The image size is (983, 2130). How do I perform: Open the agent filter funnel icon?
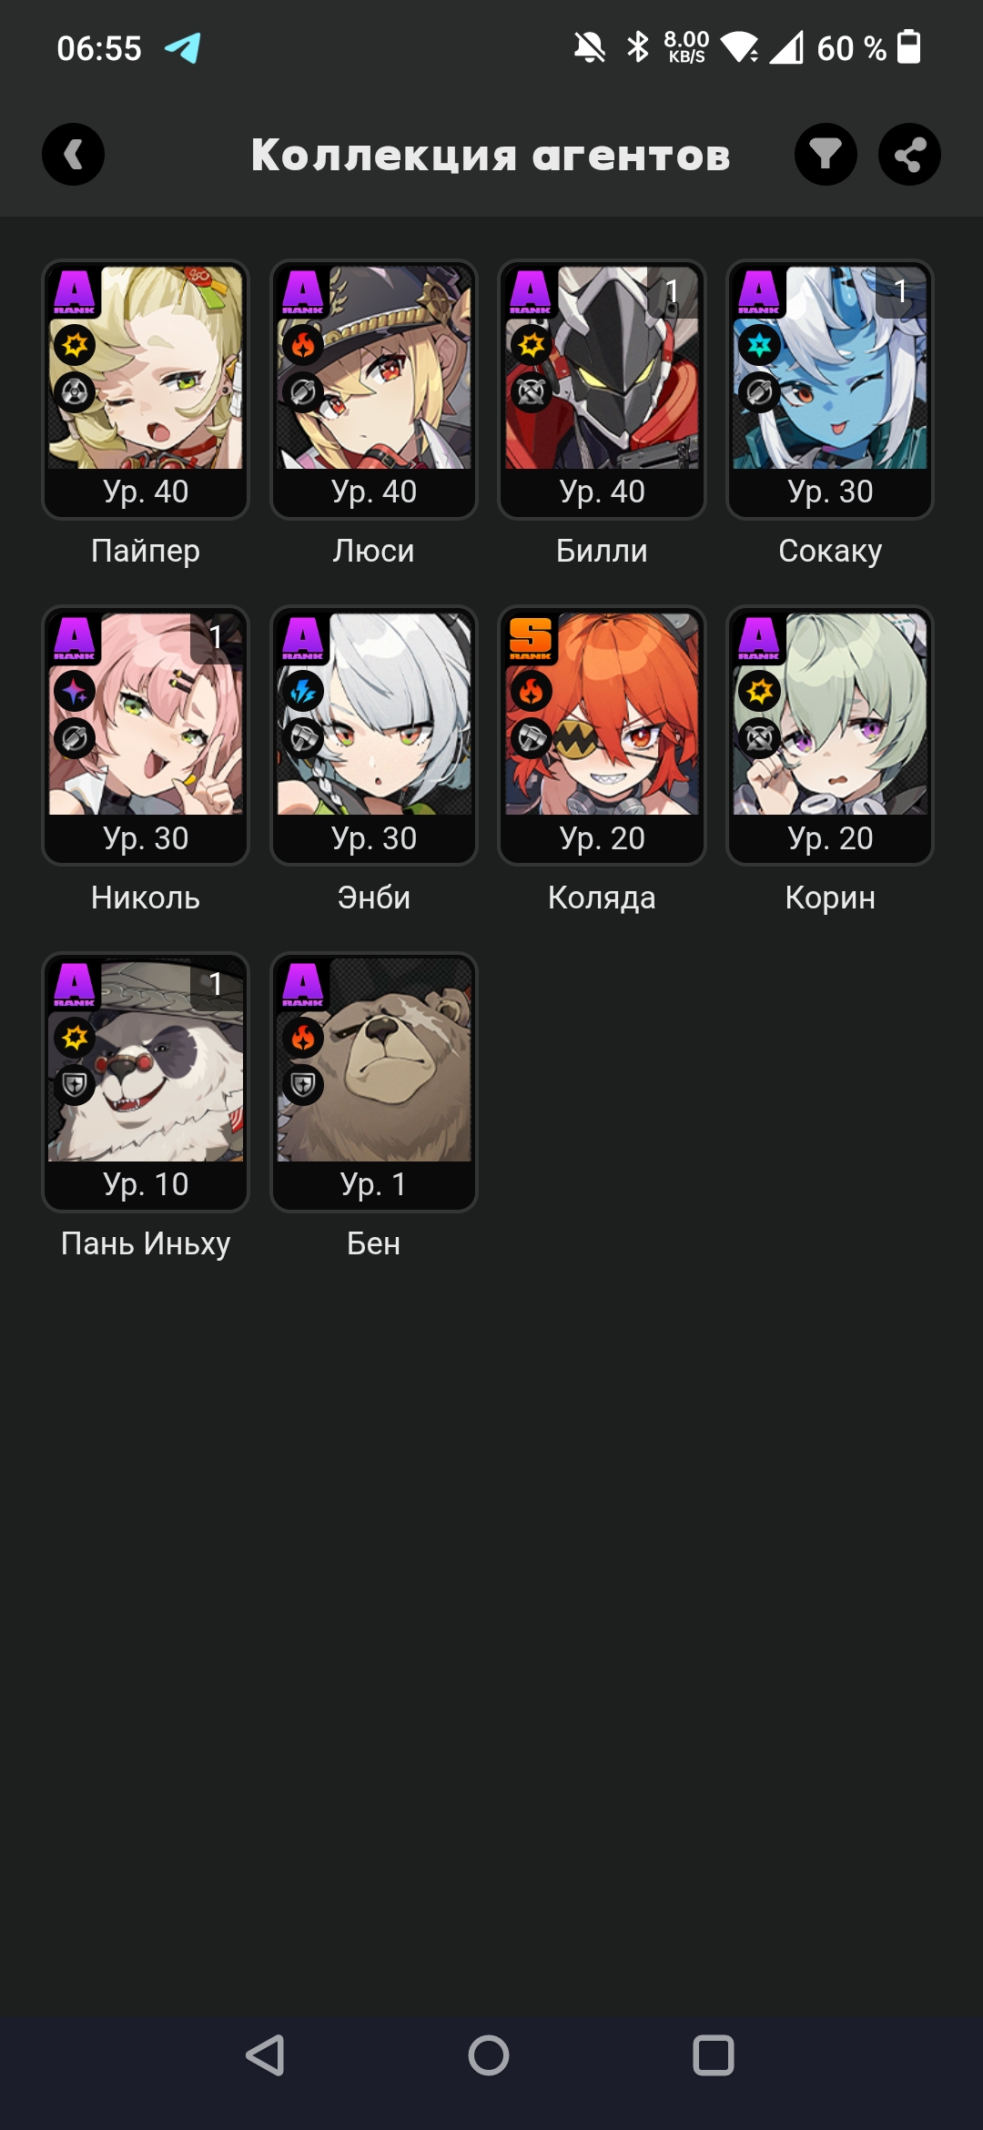tap(826, 155)
